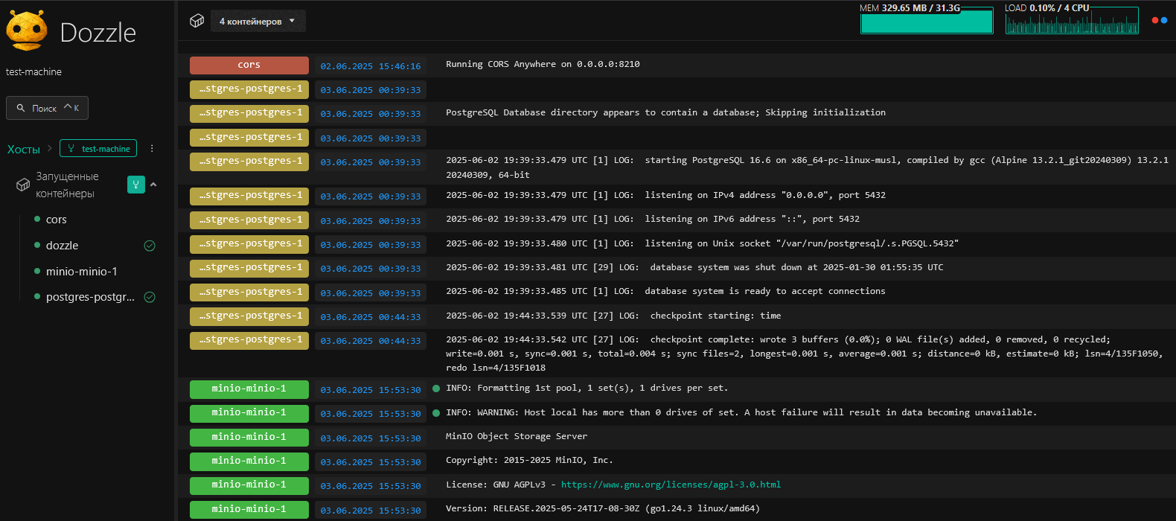The height and width of the screenshot is (521, 1176).
Task: Open the 4 контейнеров dropdown
Action: pos(258,21)
